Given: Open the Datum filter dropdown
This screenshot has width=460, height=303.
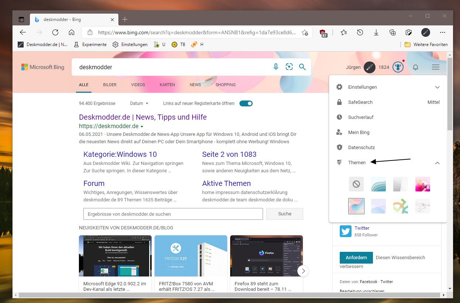Looking at the screenshot, I should click(x=139, y=103).
